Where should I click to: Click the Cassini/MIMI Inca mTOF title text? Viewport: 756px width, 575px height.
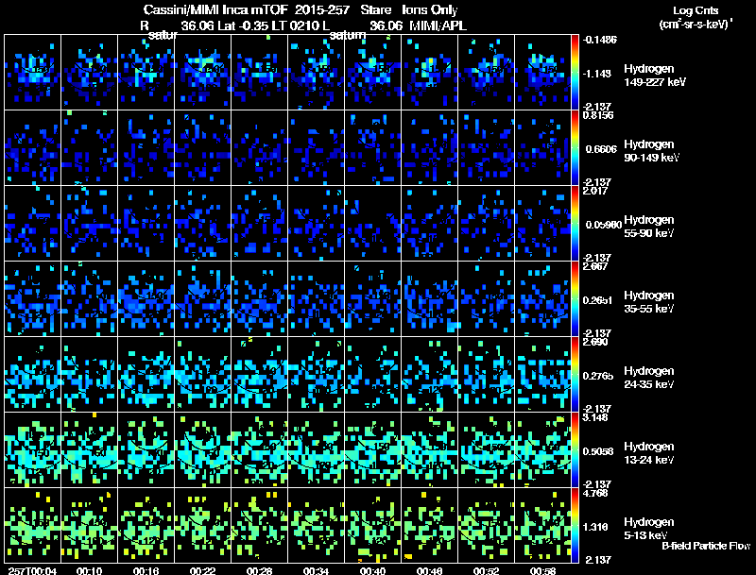click(x=227, y=9)
